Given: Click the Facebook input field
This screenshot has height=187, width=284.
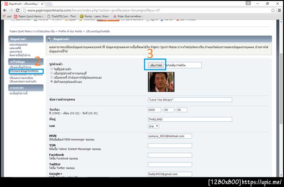Looking at the screenshot, I should [170, 155].
